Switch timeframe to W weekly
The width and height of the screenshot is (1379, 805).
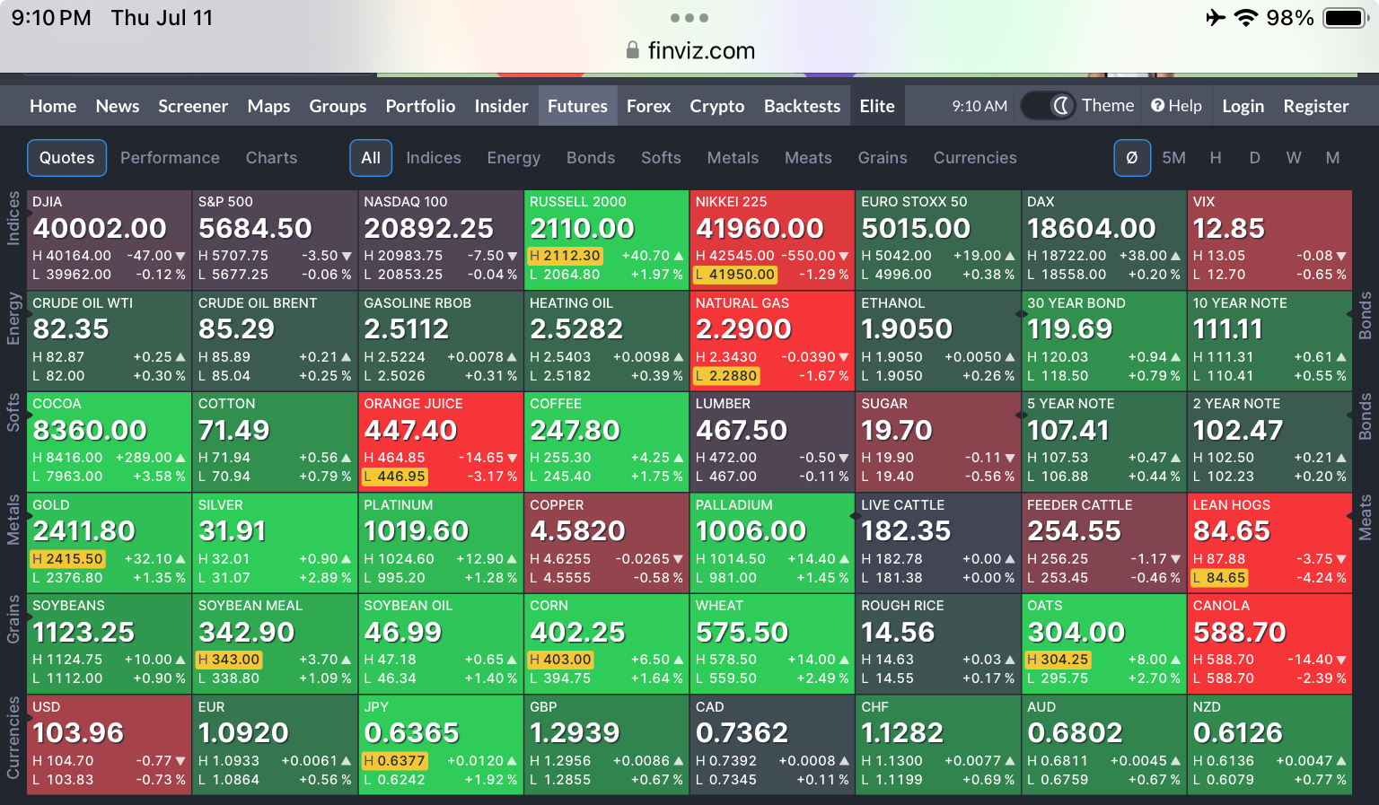point(1294,158)
